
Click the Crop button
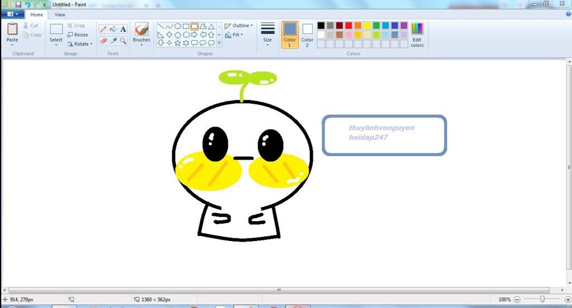76,26
